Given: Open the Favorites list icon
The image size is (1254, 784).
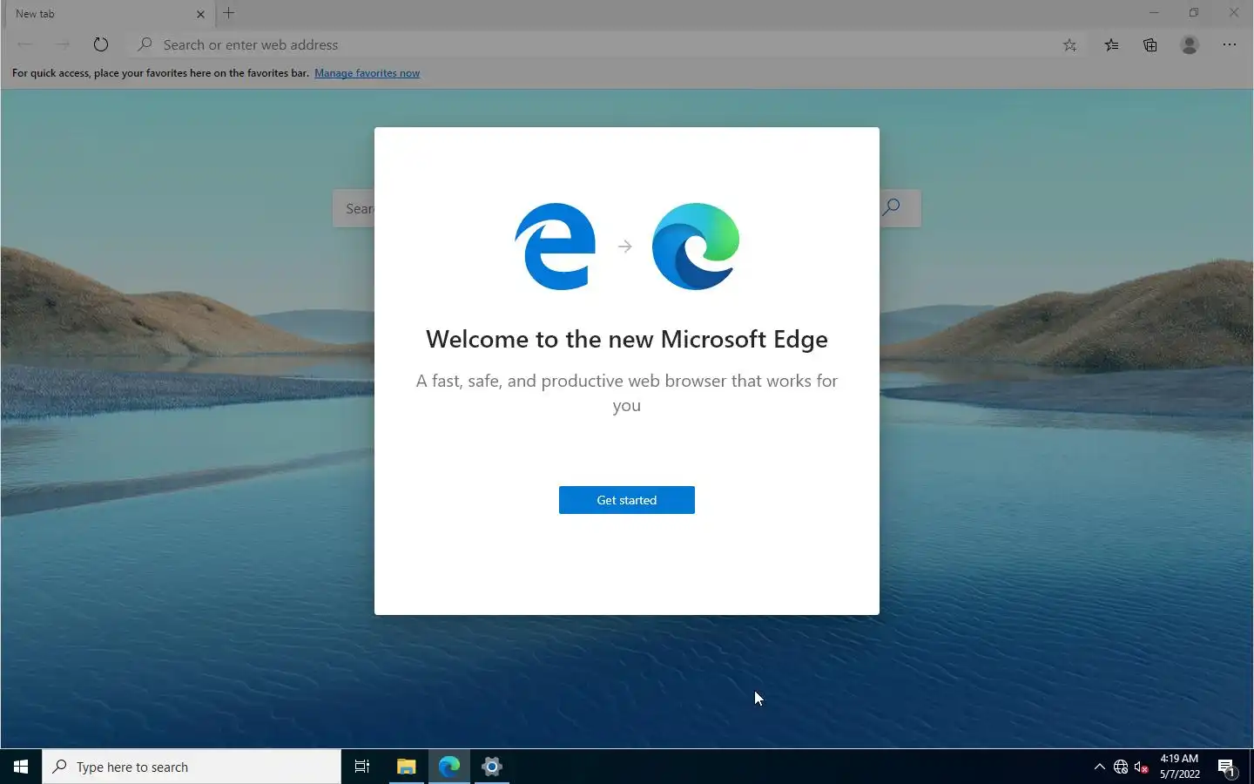Looking at the screenshot, I should [x=1111, y=45].
